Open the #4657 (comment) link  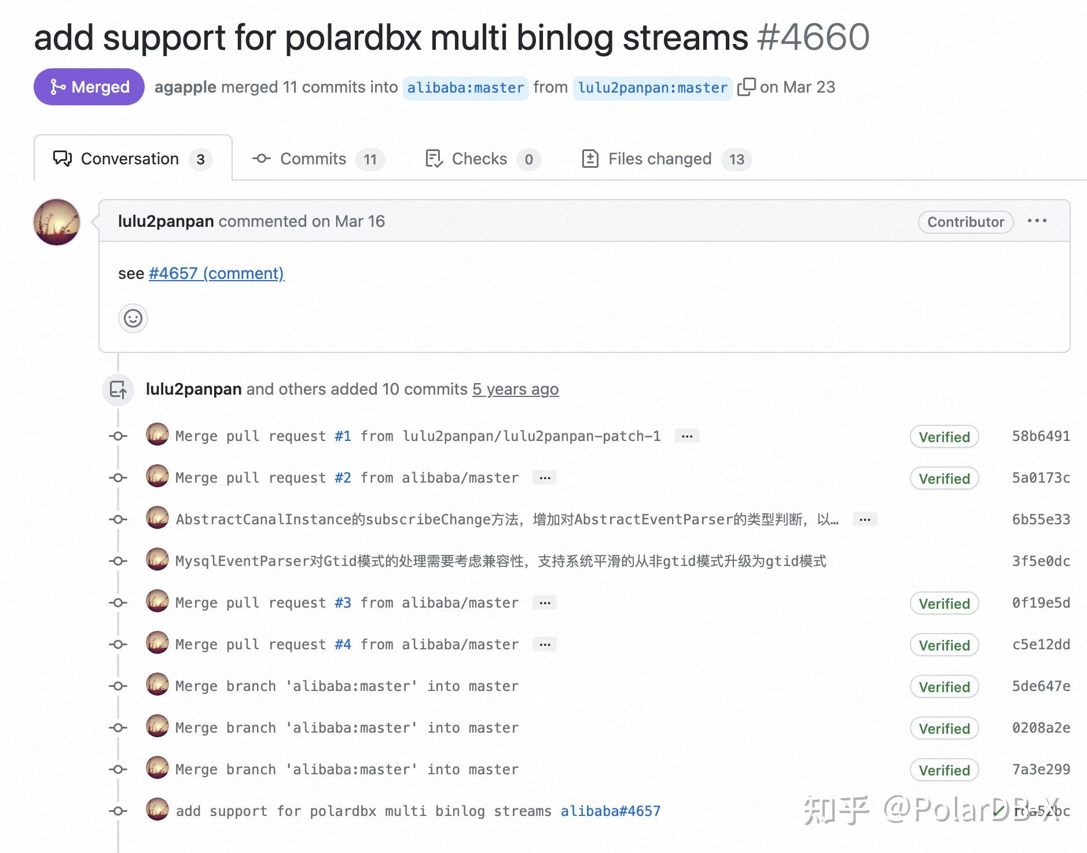click(x=215, y=273)
